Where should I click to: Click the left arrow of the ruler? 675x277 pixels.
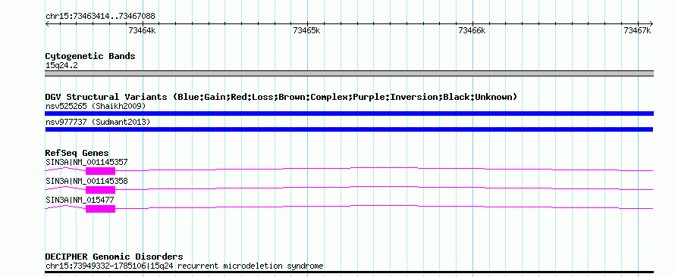47,24
